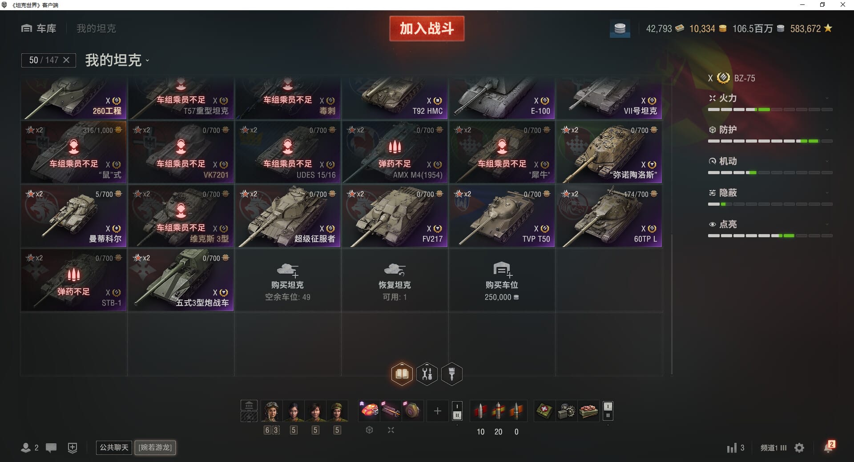The height and width of the screenshot is (462, 854).
Task: Switch consumables setup to loadout I
Action: [x=608, y=406]
